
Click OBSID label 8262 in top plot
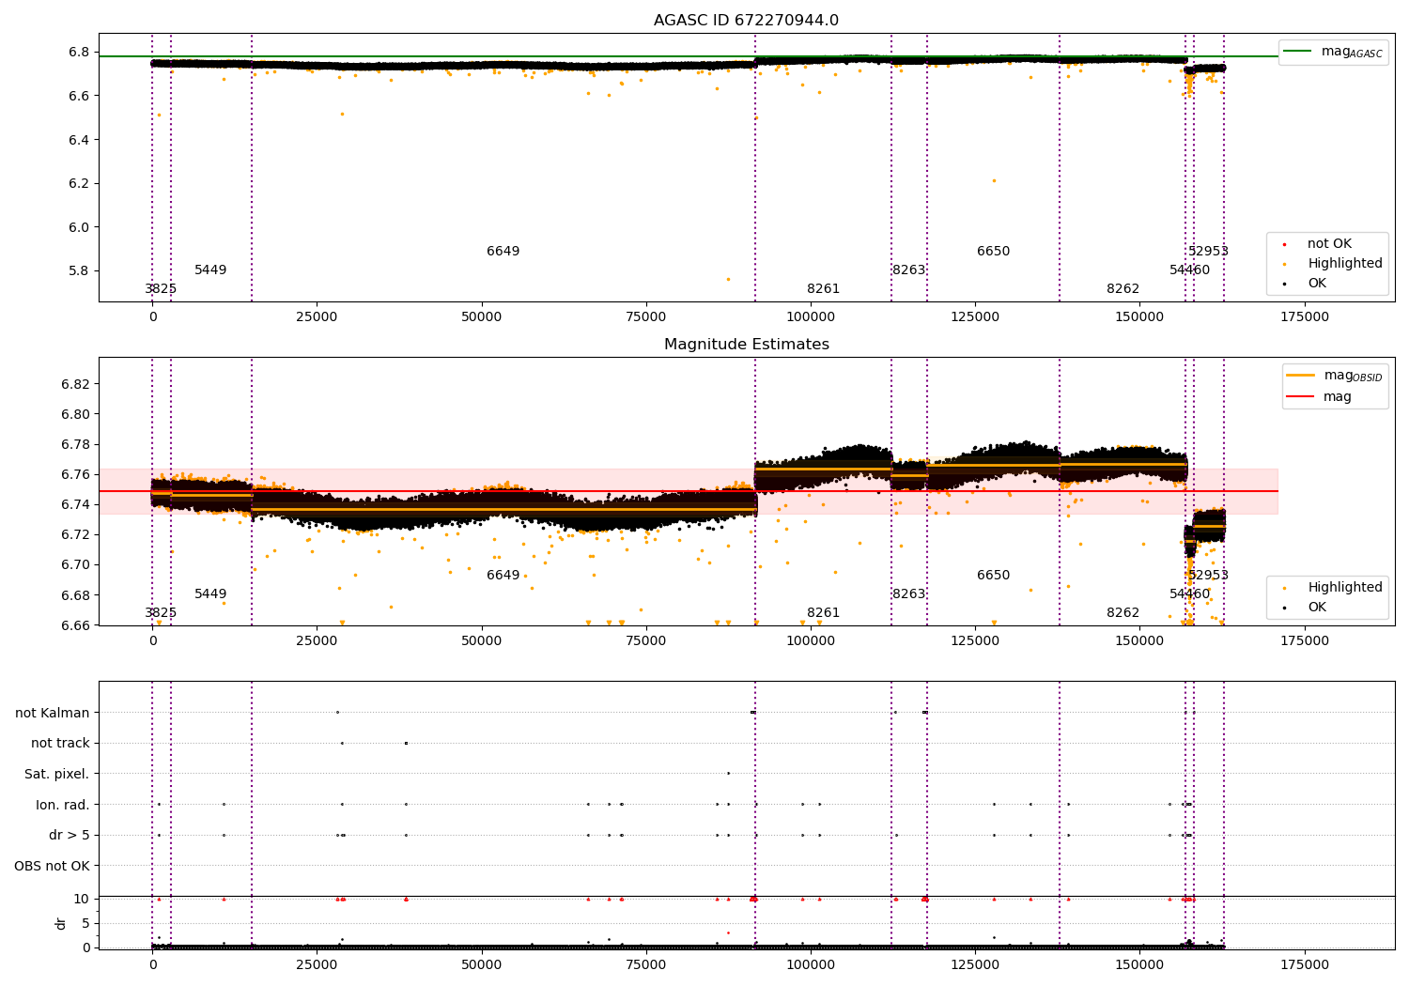tap(1123, 289)
